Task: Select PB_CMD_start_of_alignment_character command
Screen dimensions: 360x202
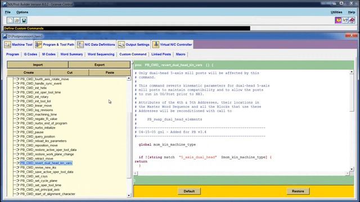Action: [x=48, y=194]
